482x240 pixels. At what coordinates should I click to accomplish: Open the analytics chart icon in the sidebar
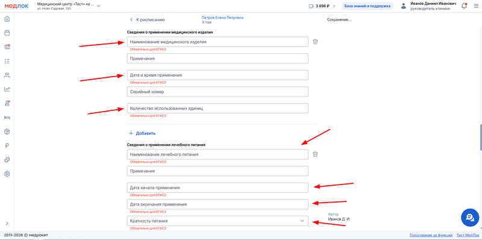[x=7, y=89]
